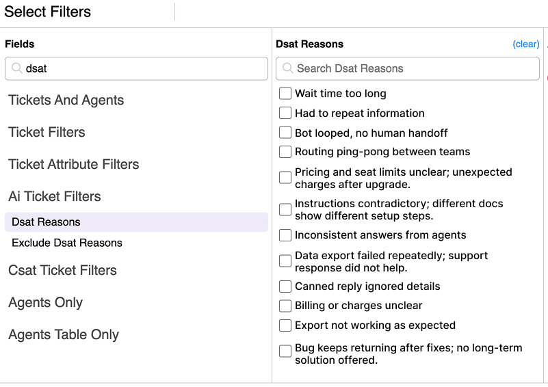The height and width of the screenshot is (387, 548).
Task: Click the magnifier icon in Dsat Reasons search
Action: [288, 68]
